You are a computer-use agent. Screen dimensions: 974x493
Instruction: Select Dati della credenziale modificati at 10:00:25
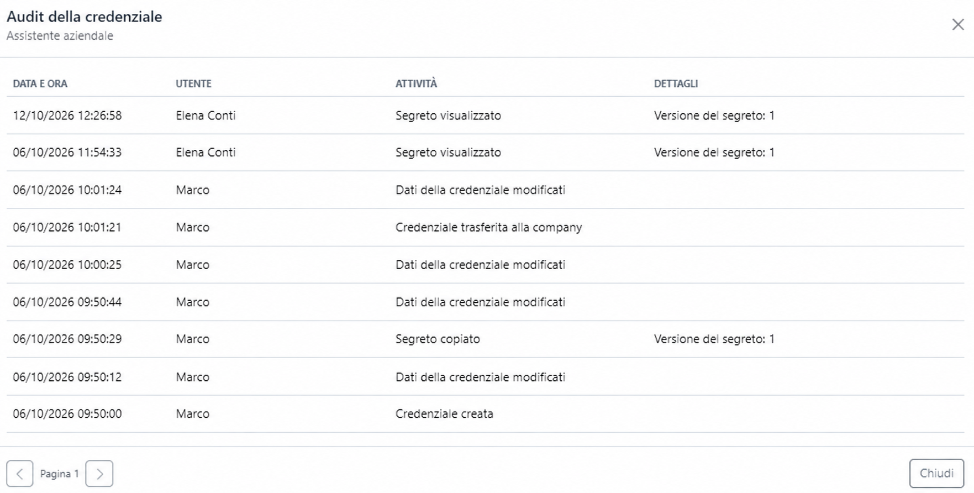click(481, 265)
